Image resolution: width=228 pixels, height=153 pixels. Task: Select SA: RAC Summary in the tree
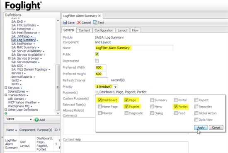point(24,47)
